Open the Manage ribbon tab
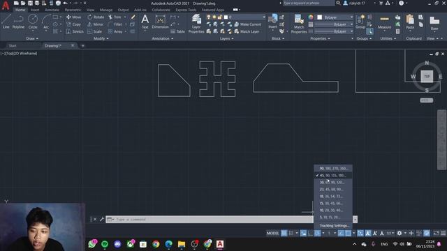 105,10
